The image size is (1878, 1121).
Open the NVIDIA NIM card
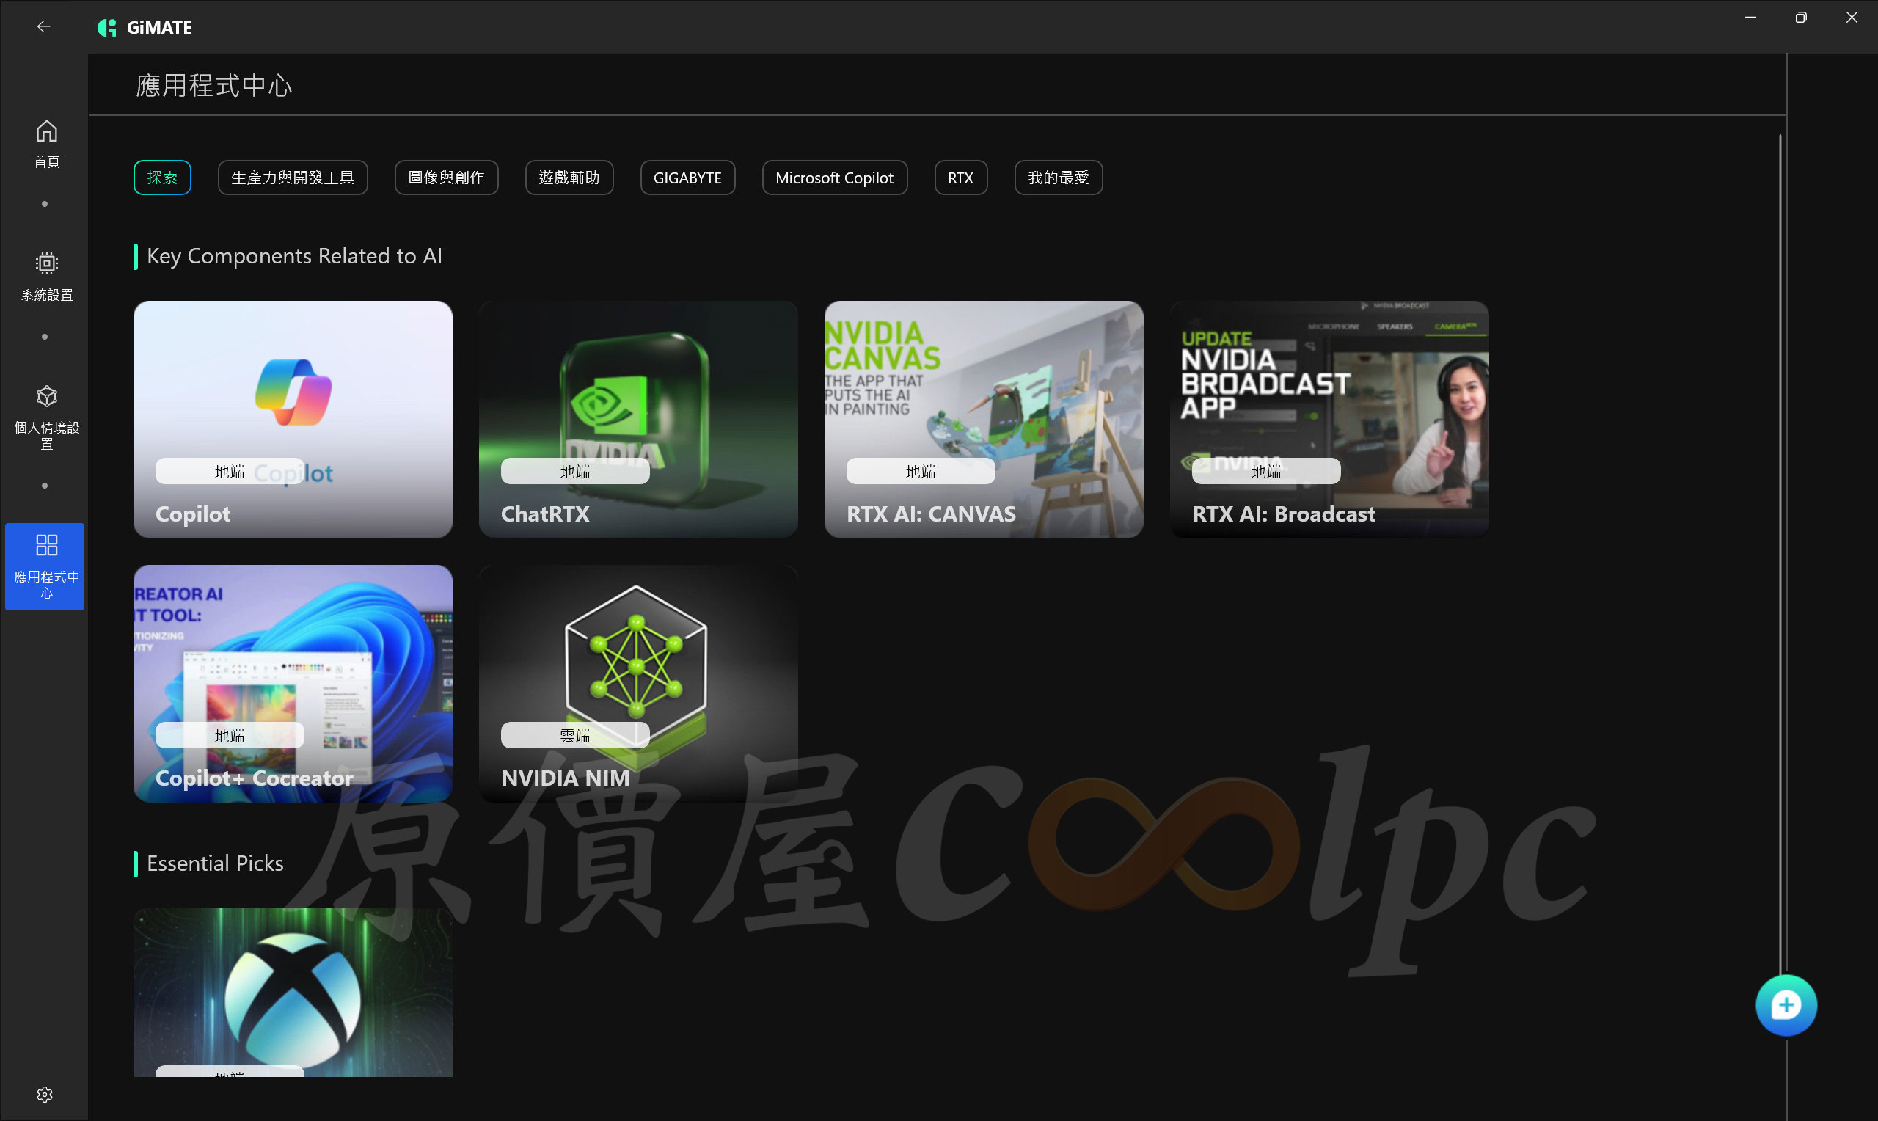tap(638, 684)
